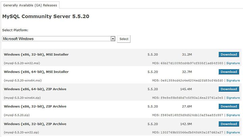Viewport: 243px width, 137px height.
Task: Click the "MySQL Community Server 5.5.20" heading
Action: pyautogui.click(x=46, y=16)
